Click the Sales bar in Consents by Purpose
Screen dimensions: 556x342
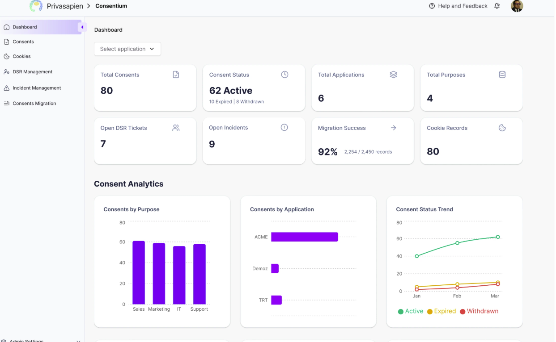click(x=139, y=273)
